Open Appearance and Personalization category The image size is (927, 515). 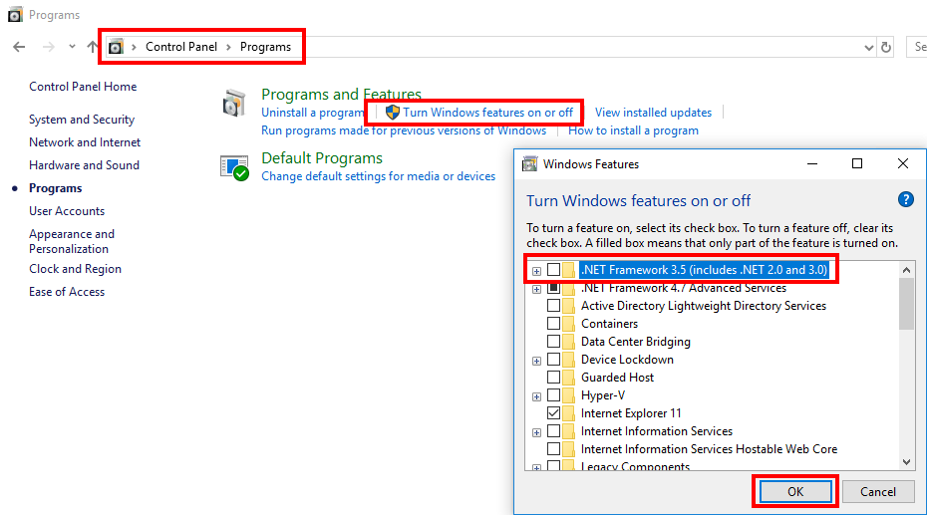[x=72, y=241]
